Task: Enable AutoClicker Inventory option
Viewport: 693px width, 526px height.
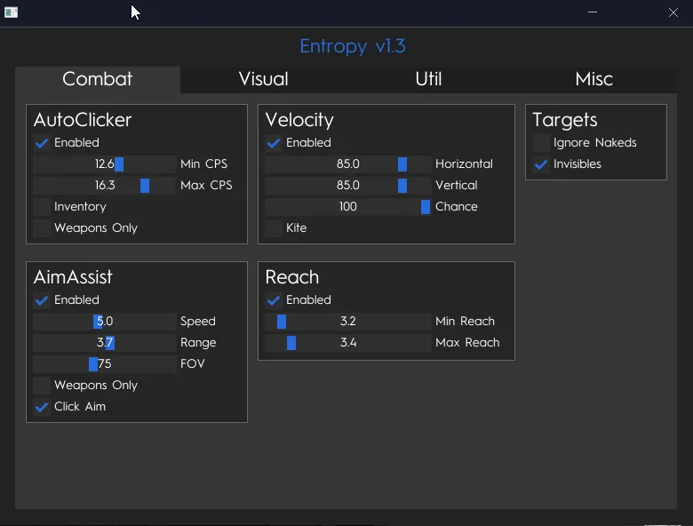Action: [42, 207]
